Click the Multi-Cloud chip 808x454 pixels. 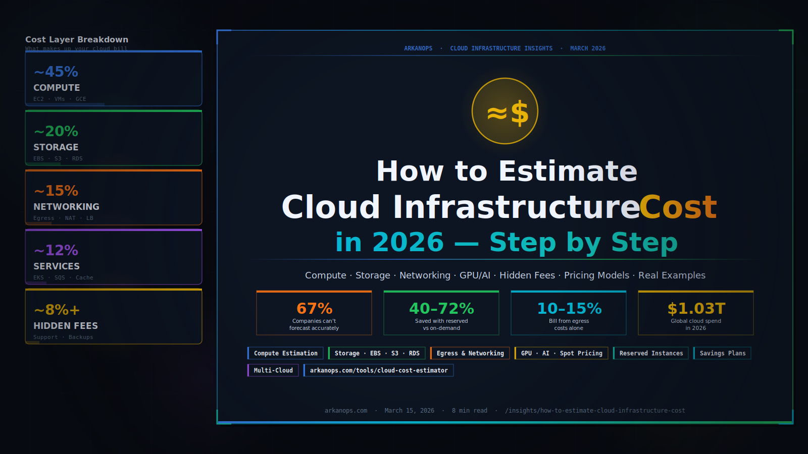[273, 370]
